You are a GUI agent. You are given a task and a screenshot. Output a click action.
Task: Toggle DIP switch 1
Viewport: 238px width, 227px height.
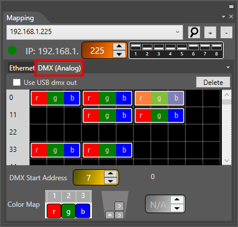point(136,47)
